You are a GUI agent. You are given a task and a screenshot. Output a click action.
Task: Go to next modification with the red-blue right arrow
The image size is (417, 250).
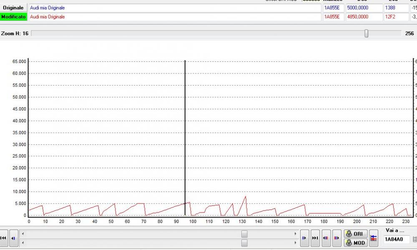[x=336, y=238]
